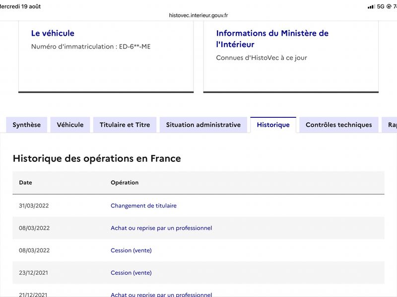Click Connues d'HistoVec à ce jour text
Screen dimensions: 397x297
[262, 58]
